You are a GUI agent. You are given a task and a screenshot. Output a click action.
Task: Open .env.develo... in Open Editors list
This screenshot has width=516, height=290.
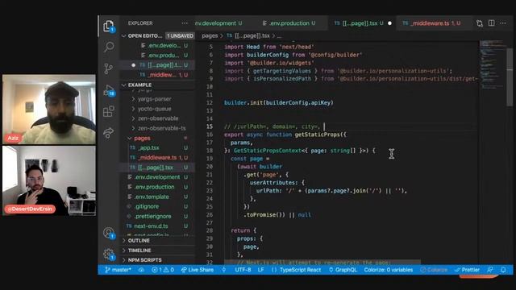tap(164, 45)
